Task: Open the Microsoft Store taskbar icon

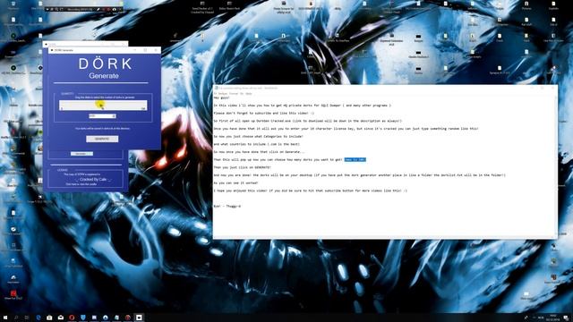Action: pyautogui.click(x=49, y=318)
